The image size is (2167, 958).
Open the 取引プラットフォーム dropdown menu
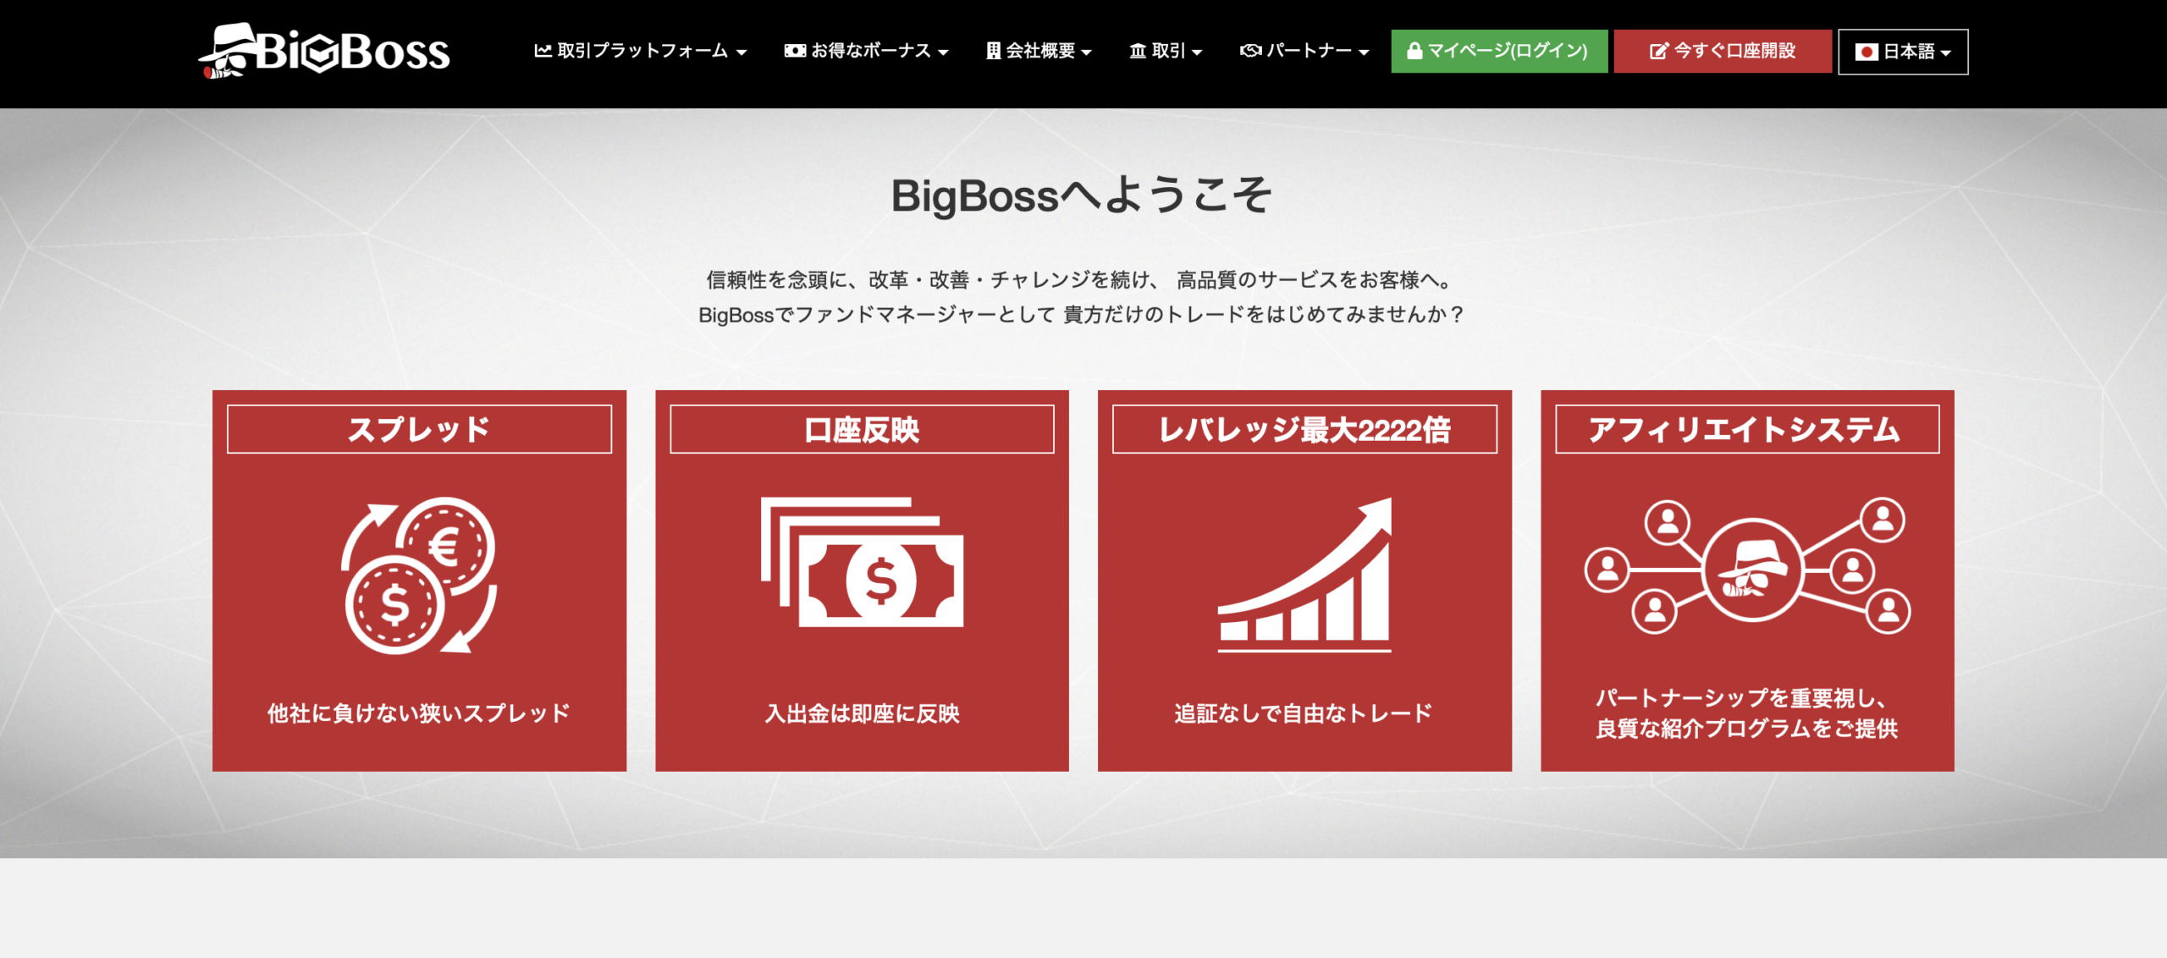click(x=640, y=51)
